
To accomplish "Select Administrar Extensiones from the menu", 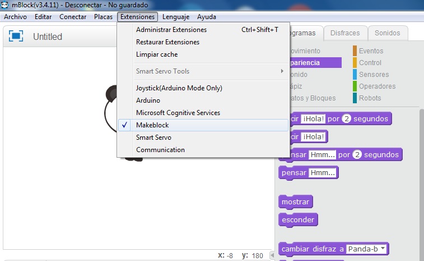I will tap(171, 30).
